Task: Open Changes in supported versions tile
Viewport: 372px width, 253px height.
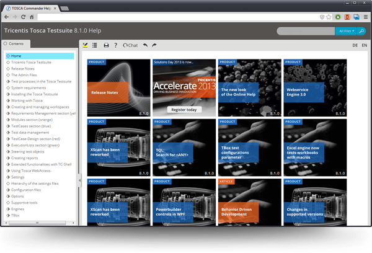Action: [315, 202]
